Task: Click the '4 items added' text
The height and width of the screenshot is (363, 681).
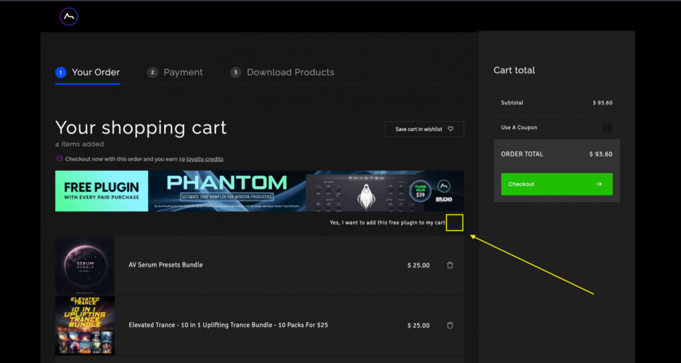Action: click(80, 144)
